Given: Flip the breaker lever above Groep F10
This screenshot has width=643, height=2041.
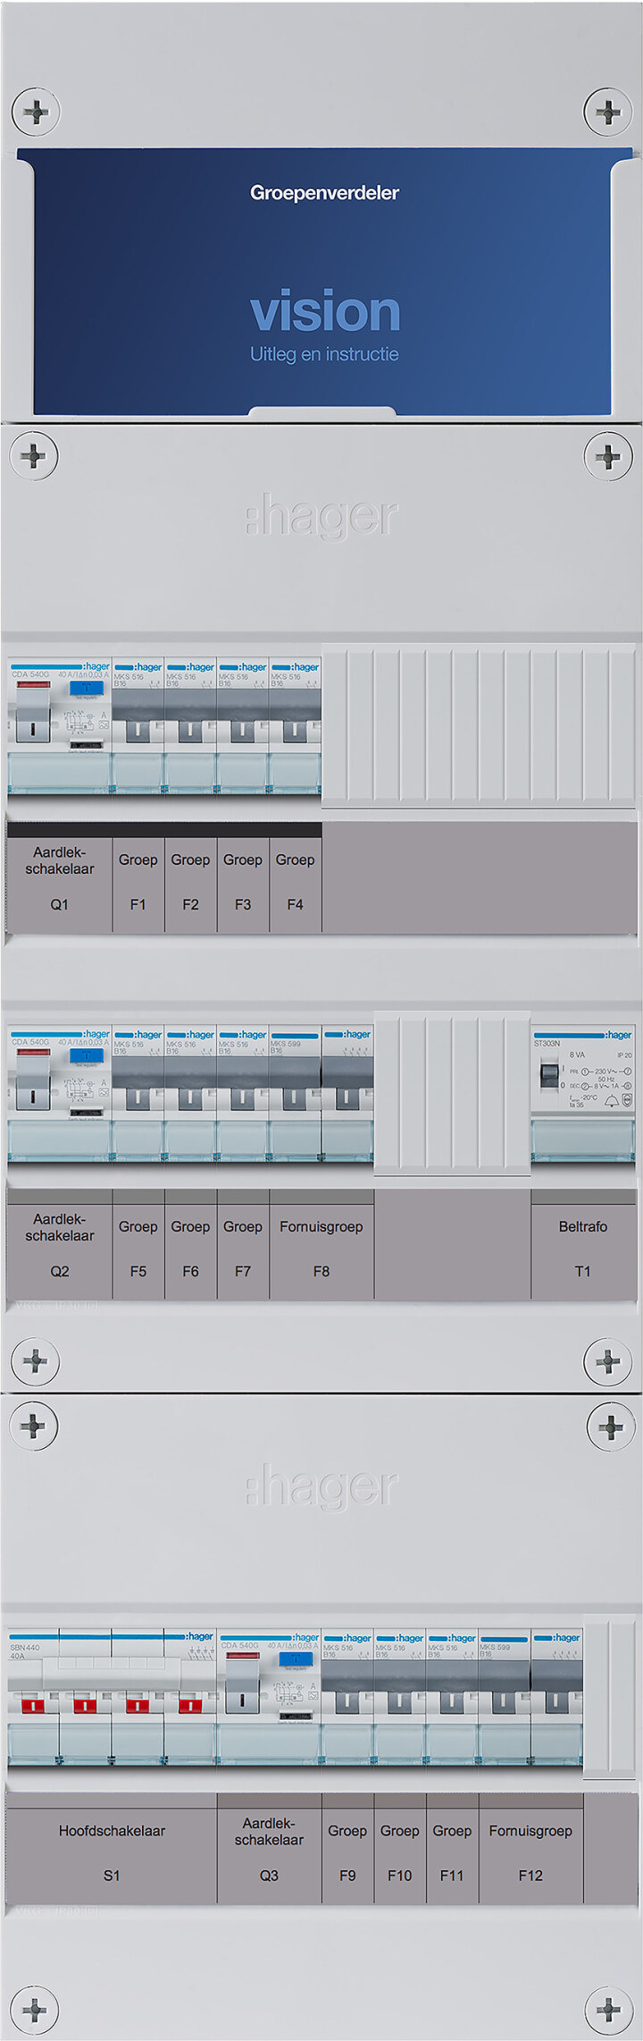Looking at the screenshot, I should point(400,1702).
